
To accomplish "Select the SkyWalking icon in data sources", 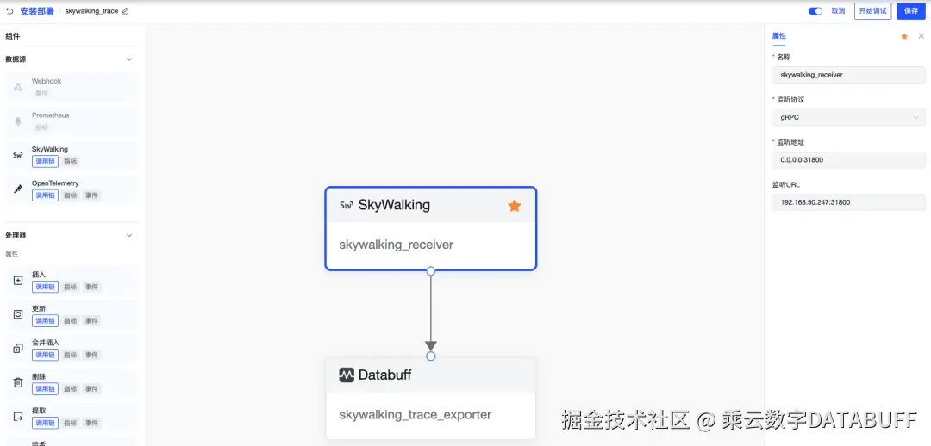I will tap(18, 155).
